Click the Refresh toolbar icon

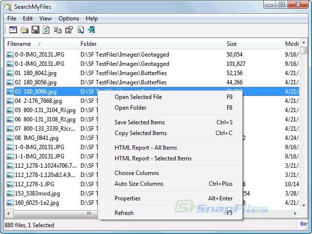46,30
